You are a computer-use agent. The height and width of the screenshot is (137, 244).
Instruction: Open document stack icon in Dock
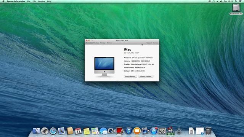click(x=191, y=131)
